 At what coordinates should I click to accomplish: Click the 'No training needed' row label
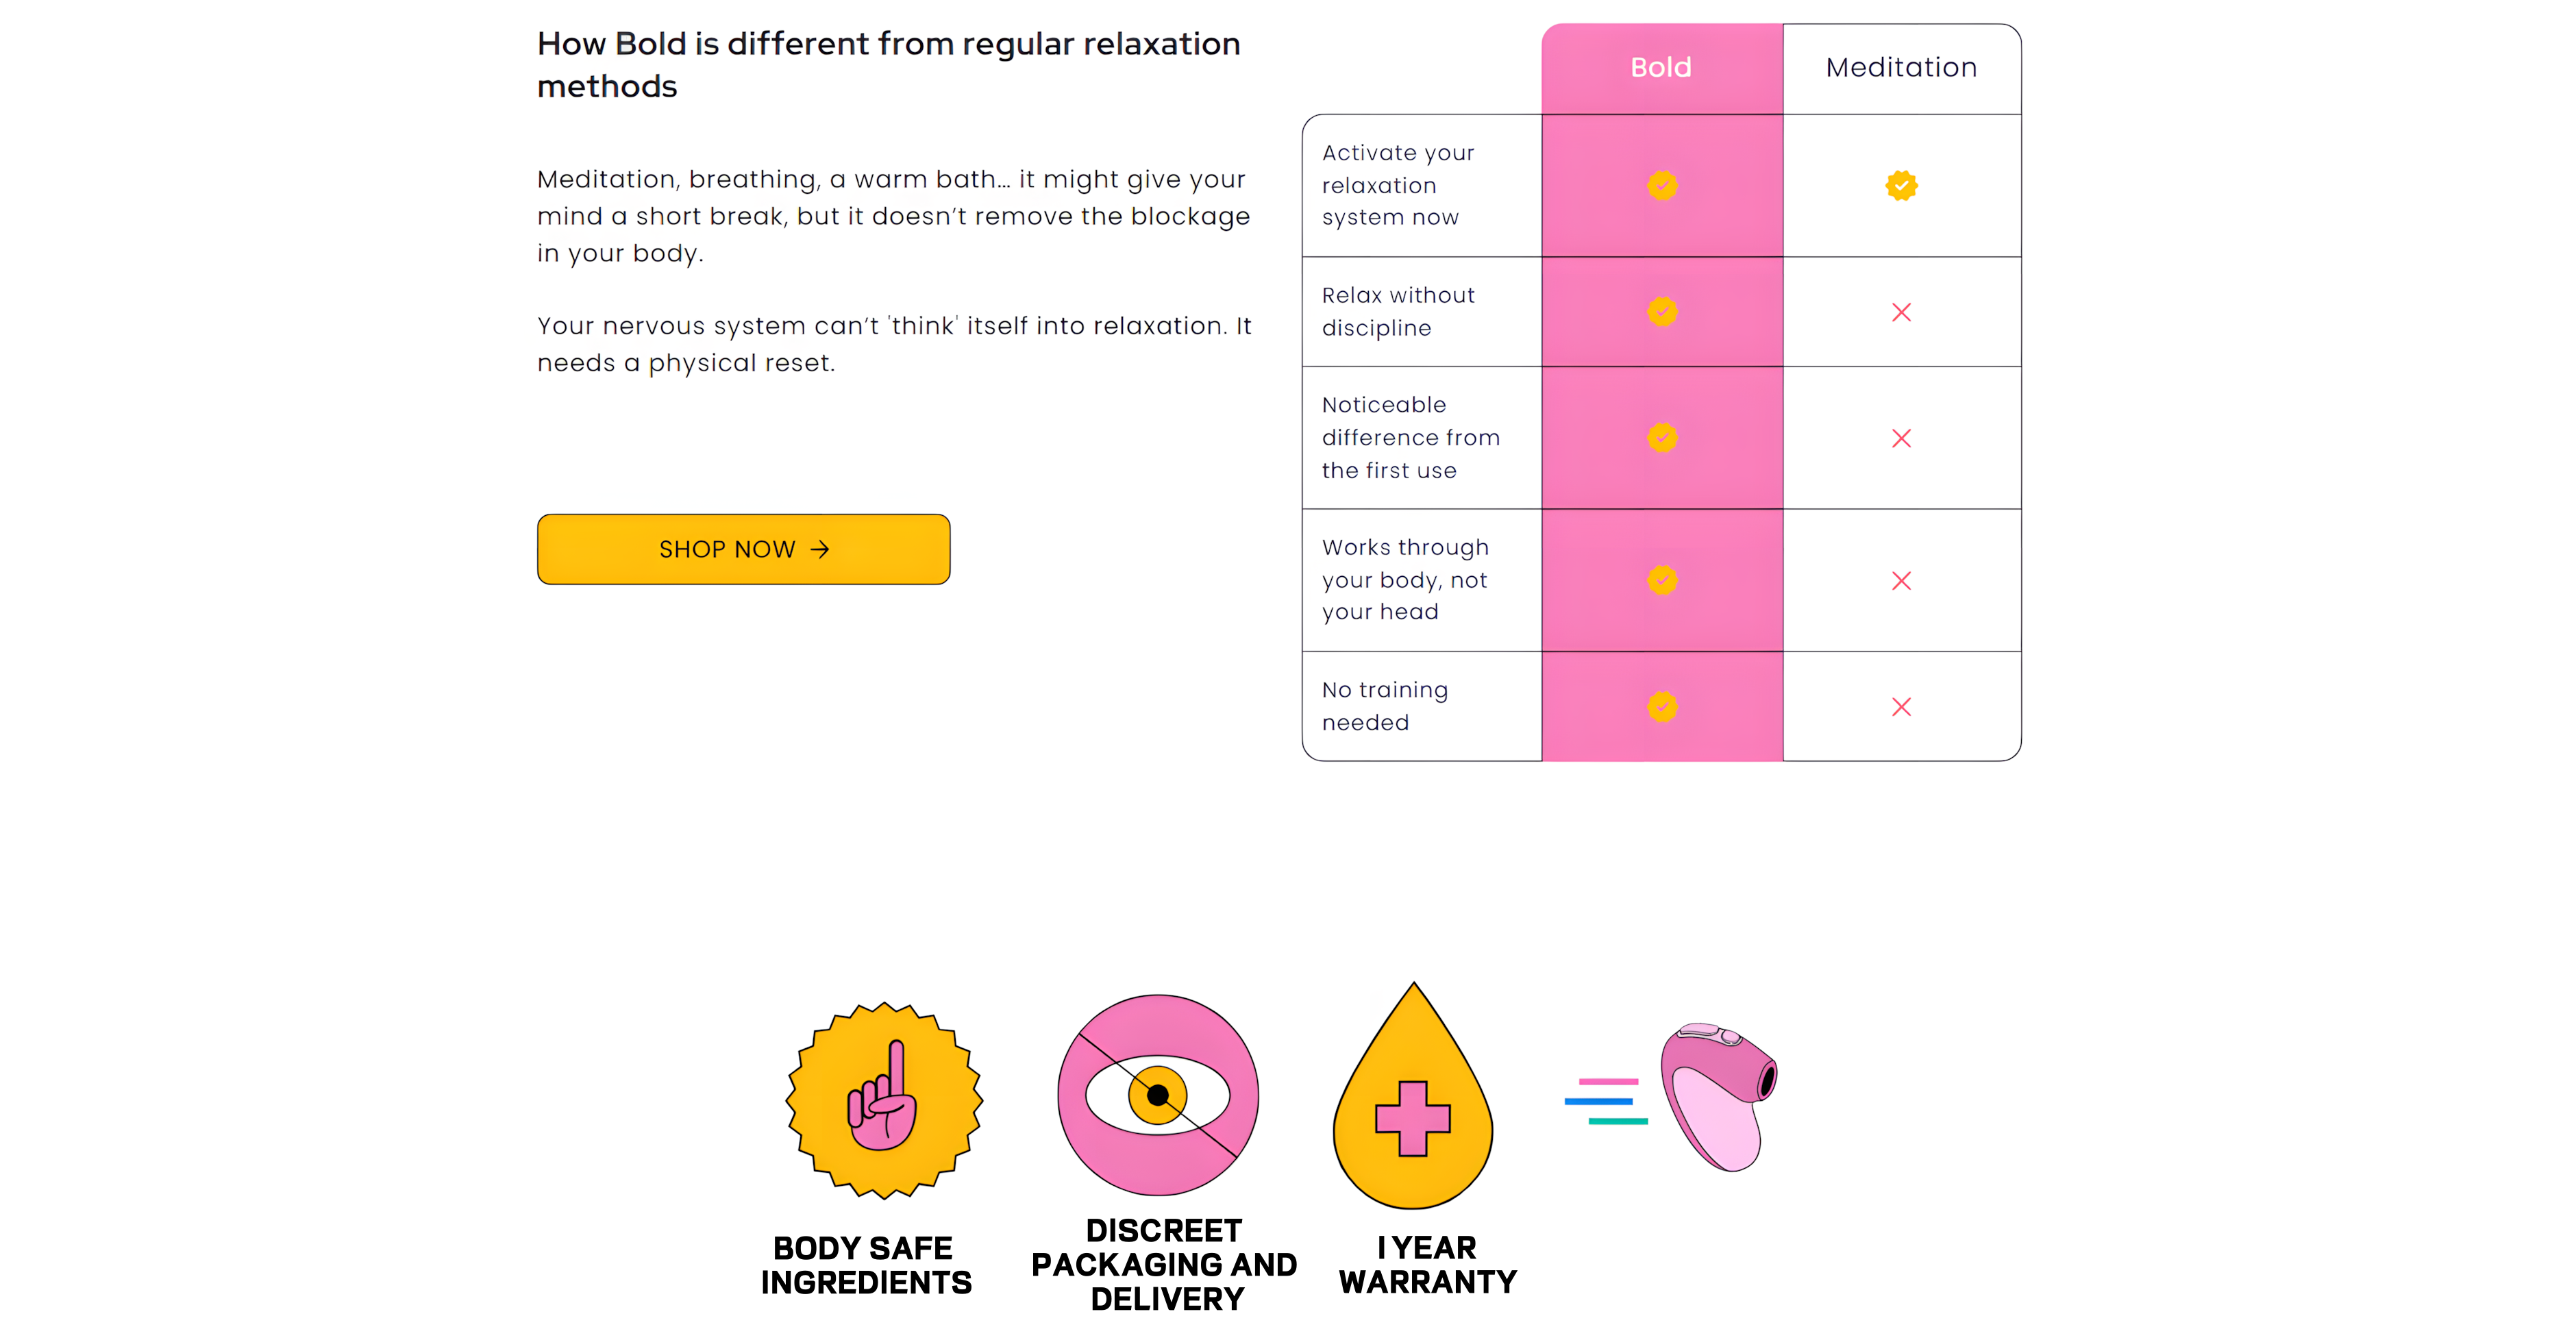pos(1384,706)
